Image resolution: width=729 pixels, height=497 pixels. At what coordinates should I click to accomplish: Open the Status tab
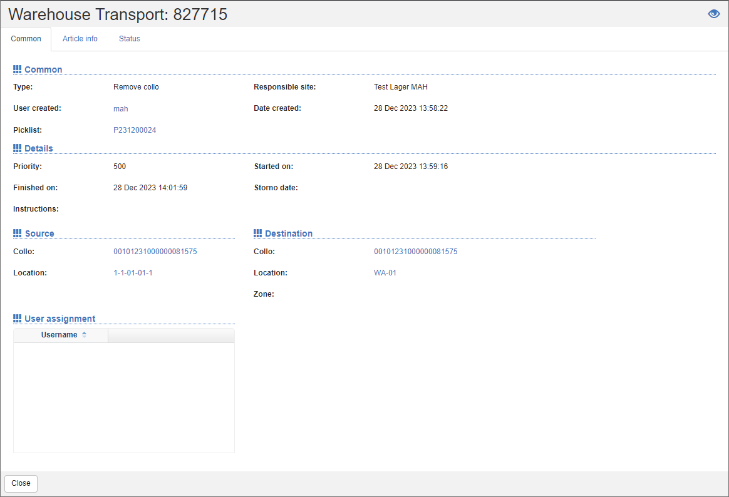coord(129,38)
